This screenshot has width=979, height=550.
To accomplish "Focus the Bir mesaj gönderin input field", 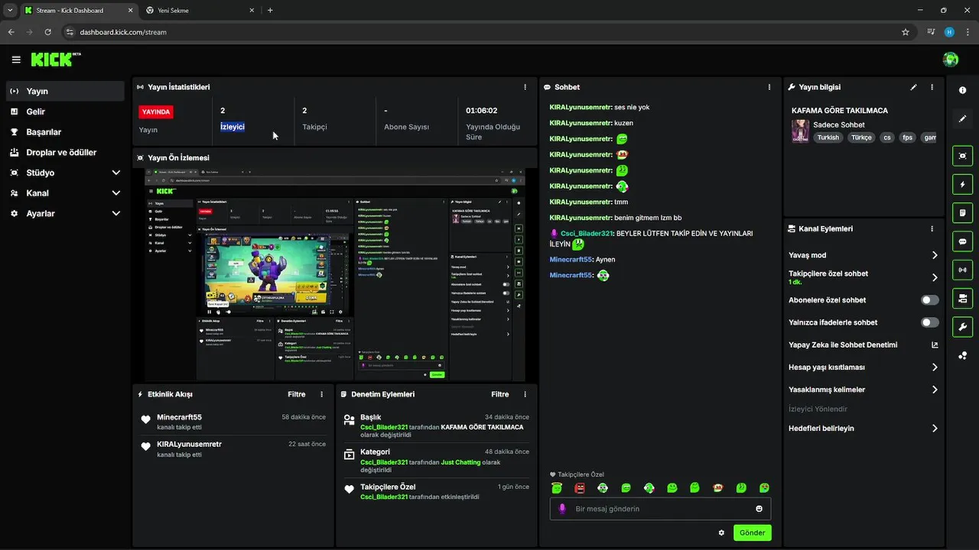I will tap(660, 509).
